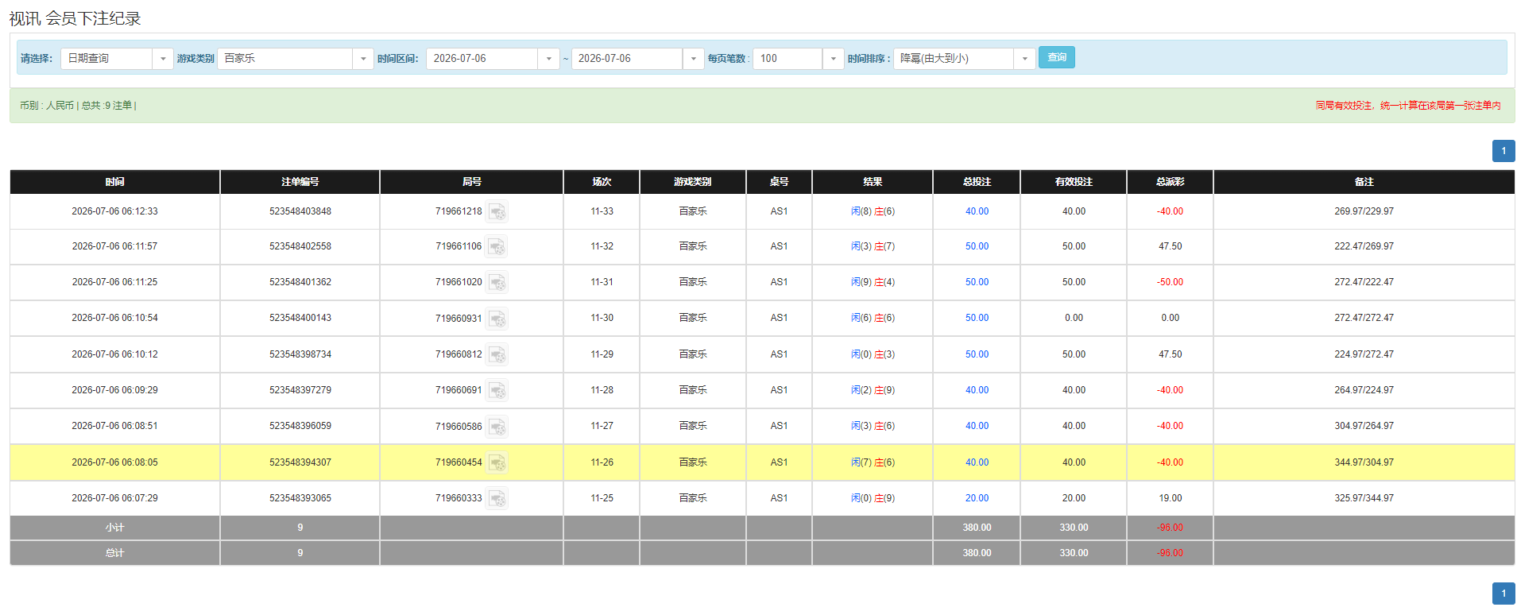The image size is (1517, 611).
Task: Click result 闲(9) 庄(4) in round 11-31
Action: pos(873,282)
